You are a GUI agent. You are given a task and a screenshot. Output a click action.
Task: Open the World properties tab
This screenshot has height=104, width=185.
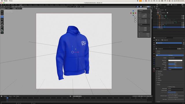[154, 51]
